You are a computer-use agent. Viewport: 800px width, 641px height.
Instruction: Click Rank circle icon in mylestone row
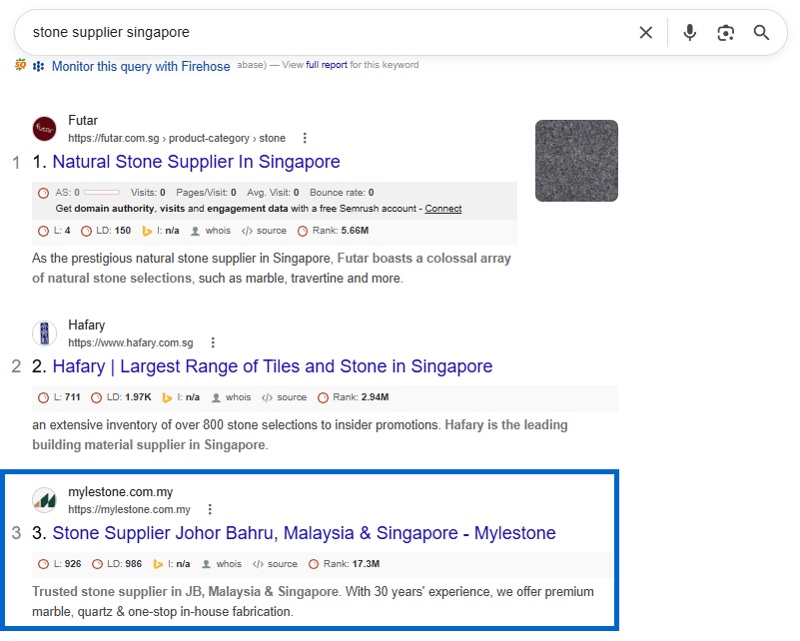click(x=314, y=564)
